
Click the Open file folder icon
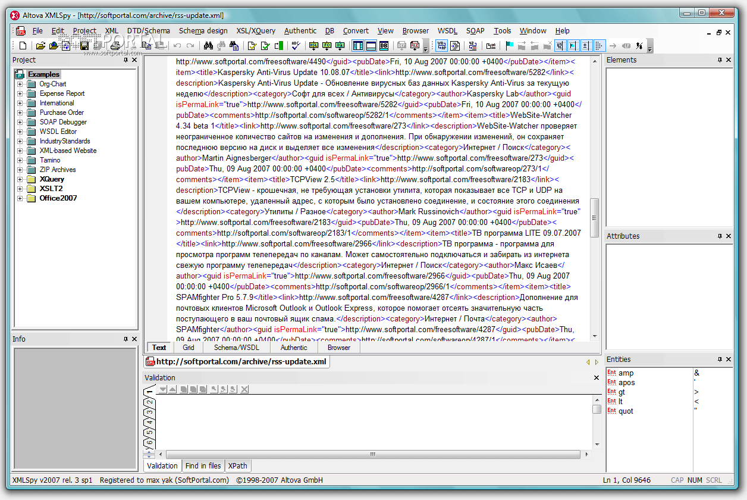pyautogui.click(x=40, y=46)
